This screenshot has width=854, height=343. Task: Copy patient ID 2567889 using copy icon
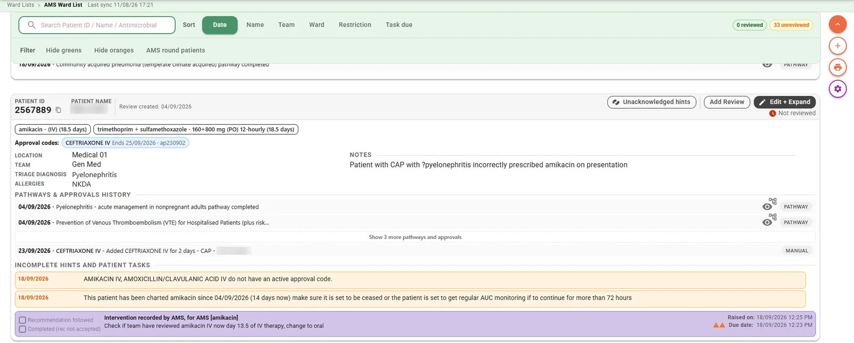58,110
